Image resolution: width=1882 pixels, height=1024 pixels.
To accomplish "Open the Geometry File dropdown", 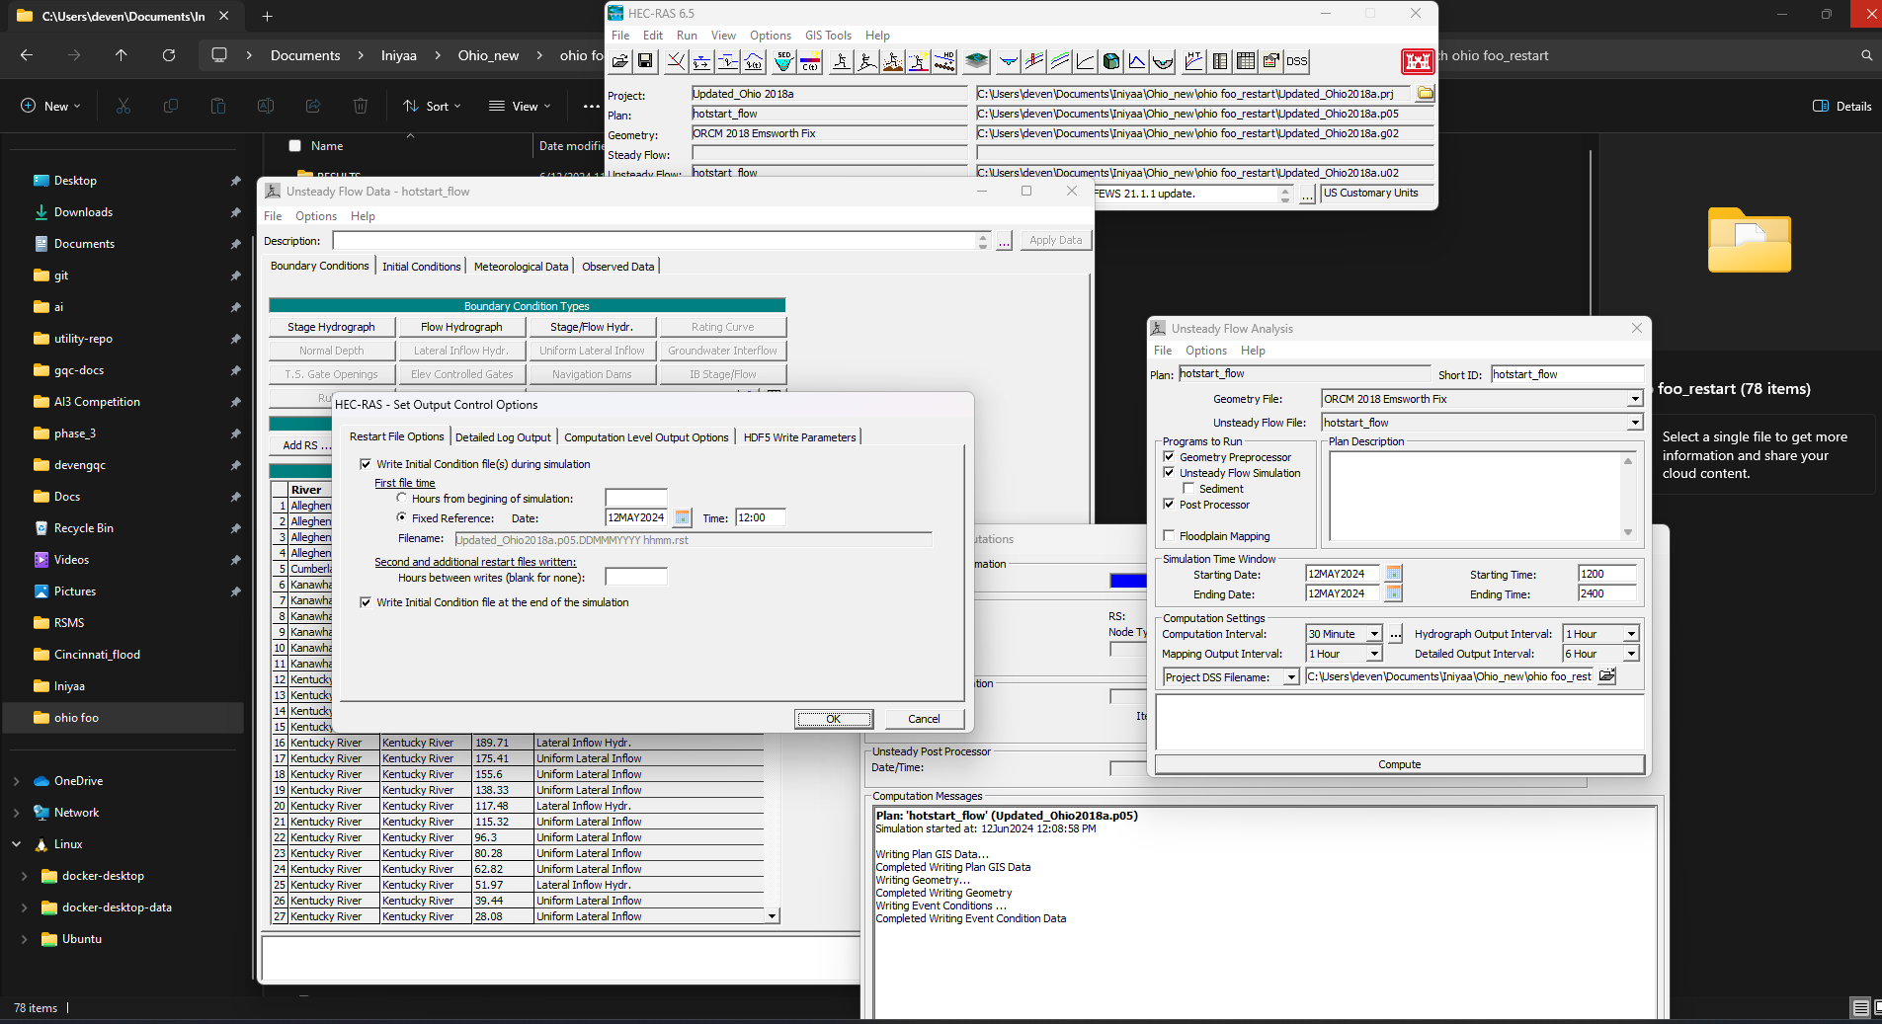I will point(1635,399).
